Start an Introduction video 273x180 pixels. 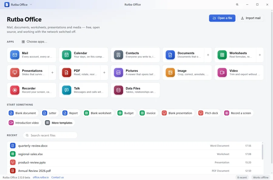point(24,123)
